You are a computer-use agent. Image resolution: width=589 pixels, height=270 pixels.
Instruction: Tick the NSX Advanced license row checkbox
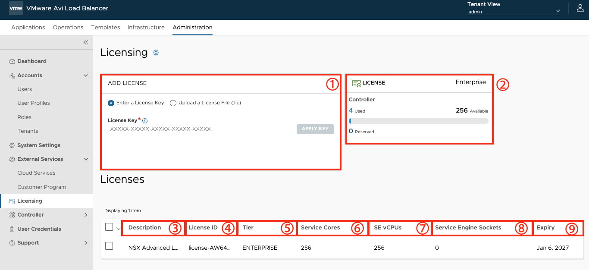tap(109, 246)
